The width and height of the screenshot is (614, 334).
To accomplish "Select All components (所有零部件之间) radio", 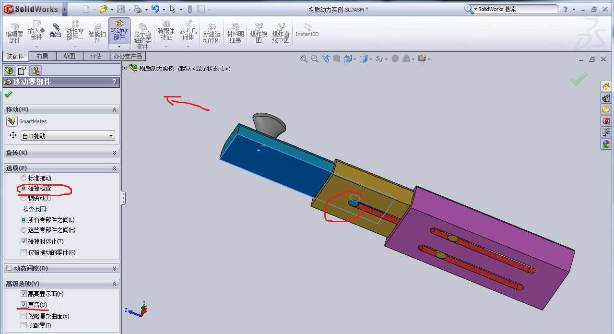I will (x=24, y=219).
